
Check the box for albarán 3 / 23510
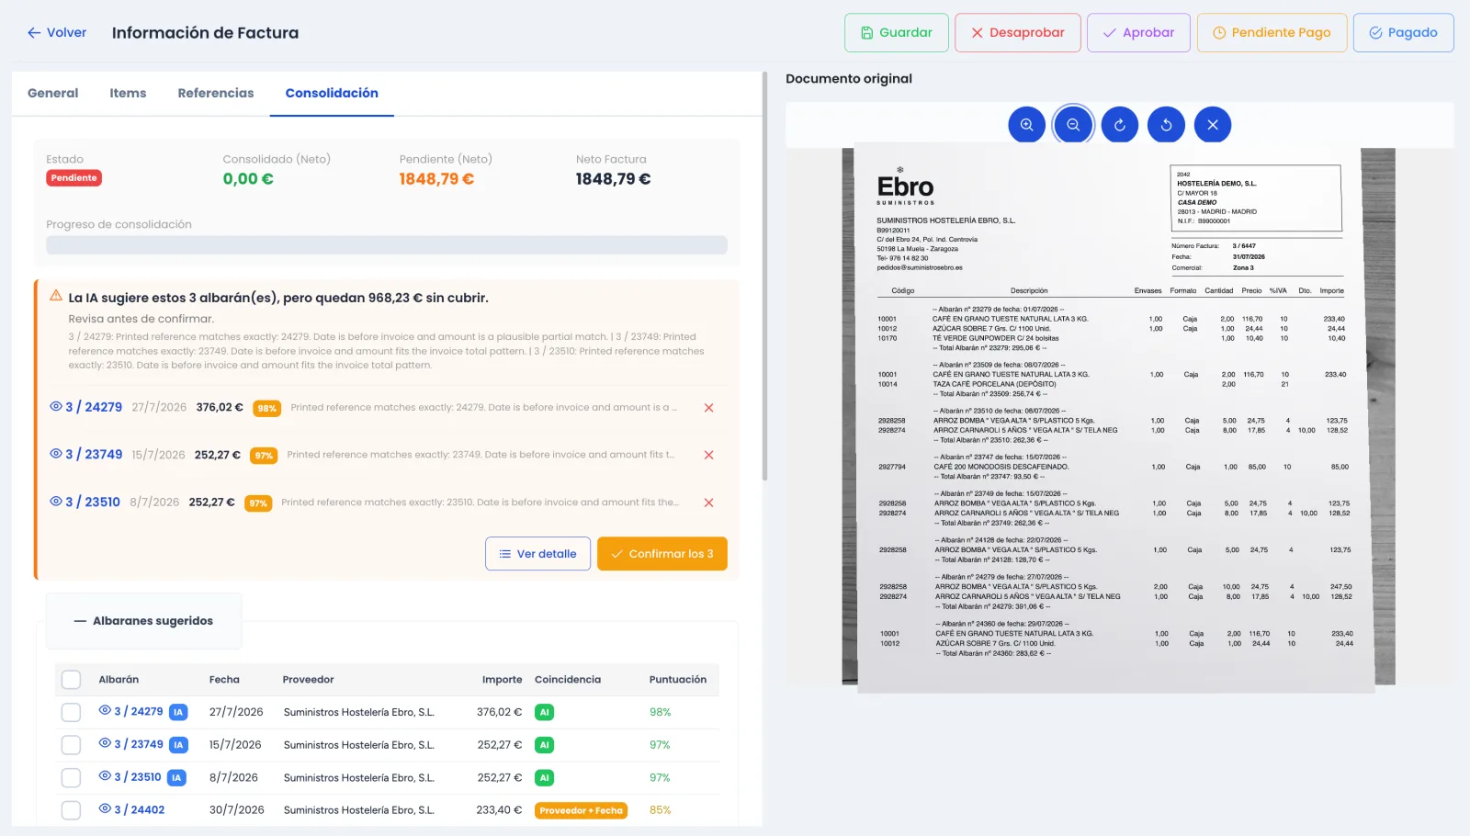[71, 778]
